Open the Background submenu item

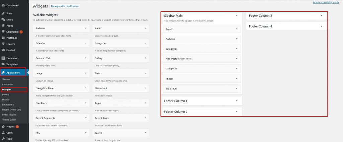click(x=8, y=105)
